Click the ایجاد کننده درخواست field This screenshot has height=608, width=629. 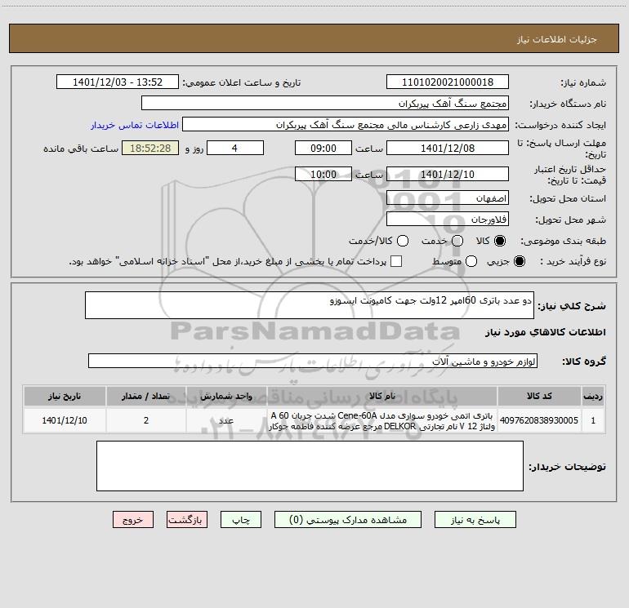(346, 124)
